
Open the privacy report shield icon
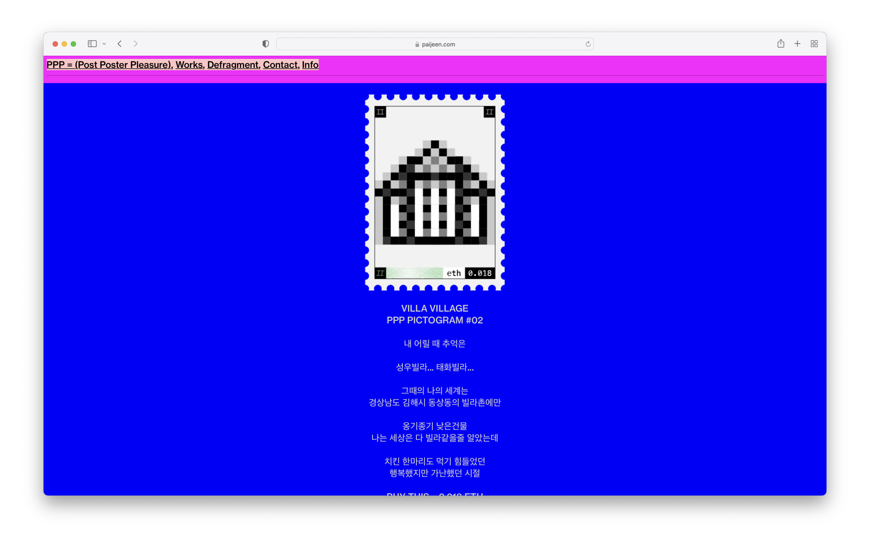(x=266, y=44)
